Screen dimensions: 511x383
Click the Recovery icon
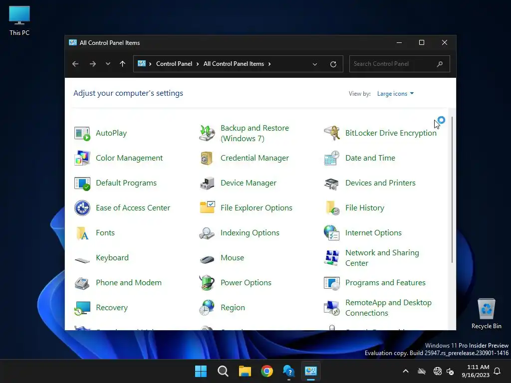pyautogui.click(x=82, y=308)
